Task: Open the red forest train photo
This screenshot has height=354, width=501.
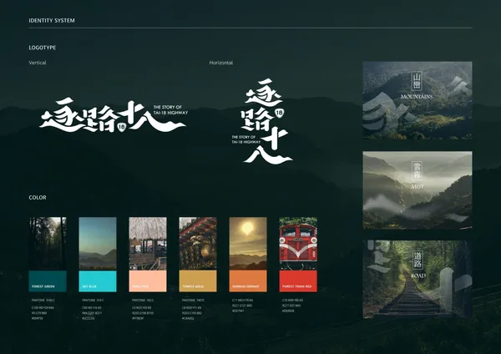Action: [298, 244]
